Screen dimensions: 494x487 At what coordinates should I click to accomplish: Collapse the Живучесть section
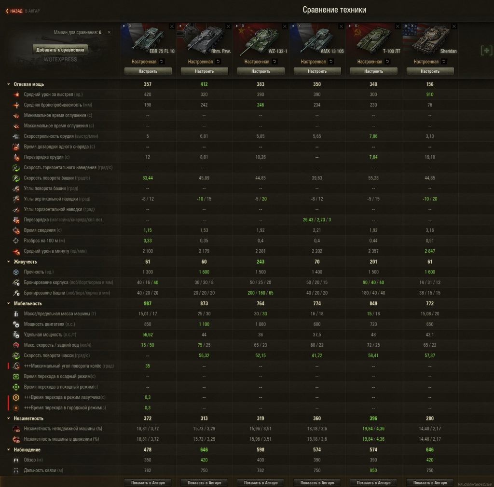click(9, 262)
